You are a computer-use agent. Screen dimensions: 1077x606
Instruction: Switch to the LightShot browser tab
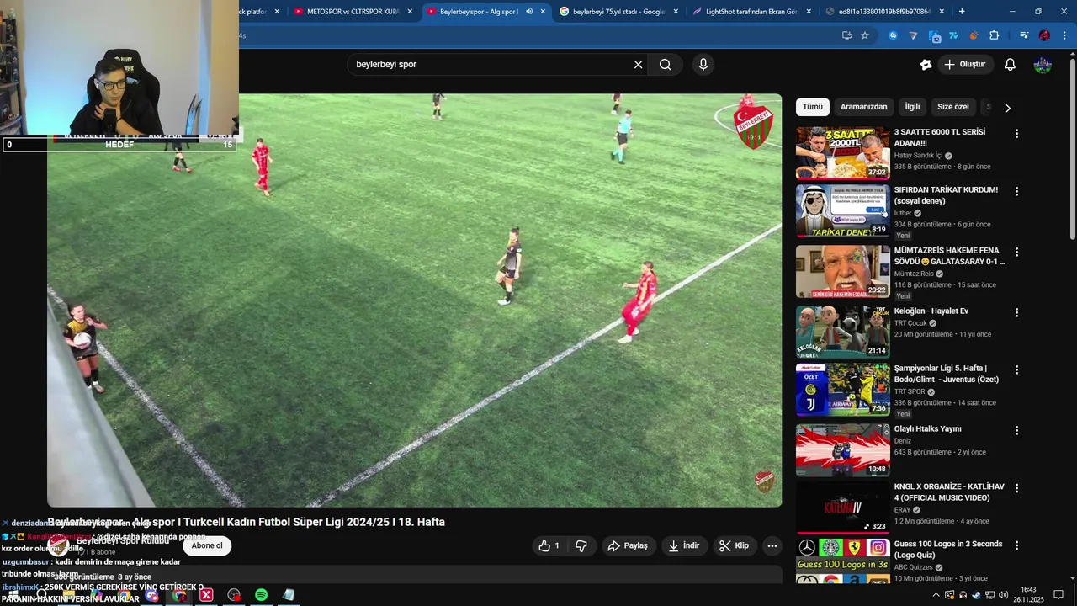pyautogui.click(x=751, y=12)
